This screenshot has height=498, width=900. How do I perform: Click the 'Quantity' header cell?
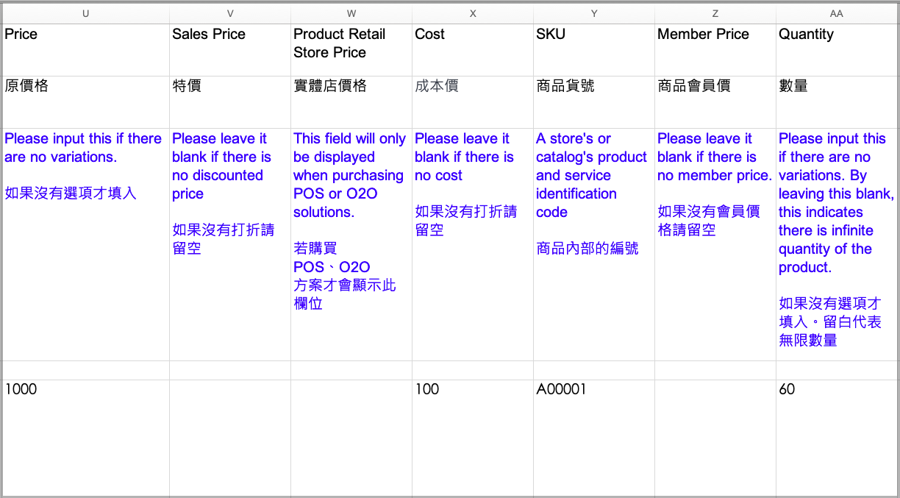click(x=837, y=50)
